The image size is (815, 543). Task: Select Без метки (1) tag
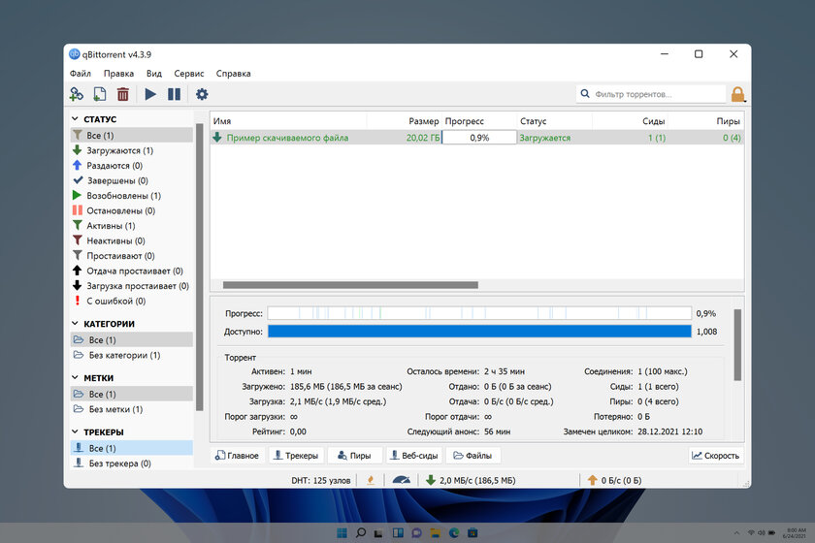point(132,409)
